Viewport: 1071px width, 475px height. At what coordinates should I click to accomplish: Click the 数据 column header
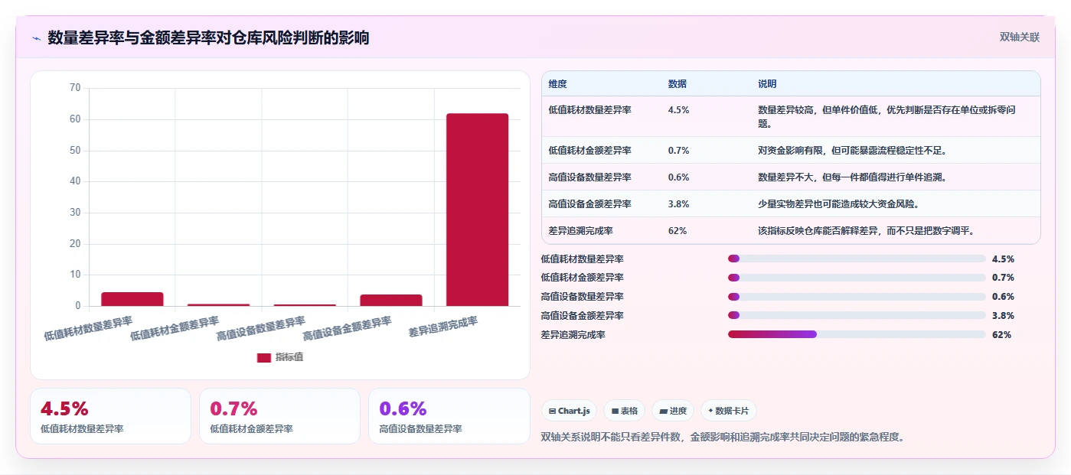pyautogui.click(x=678, y=84)
